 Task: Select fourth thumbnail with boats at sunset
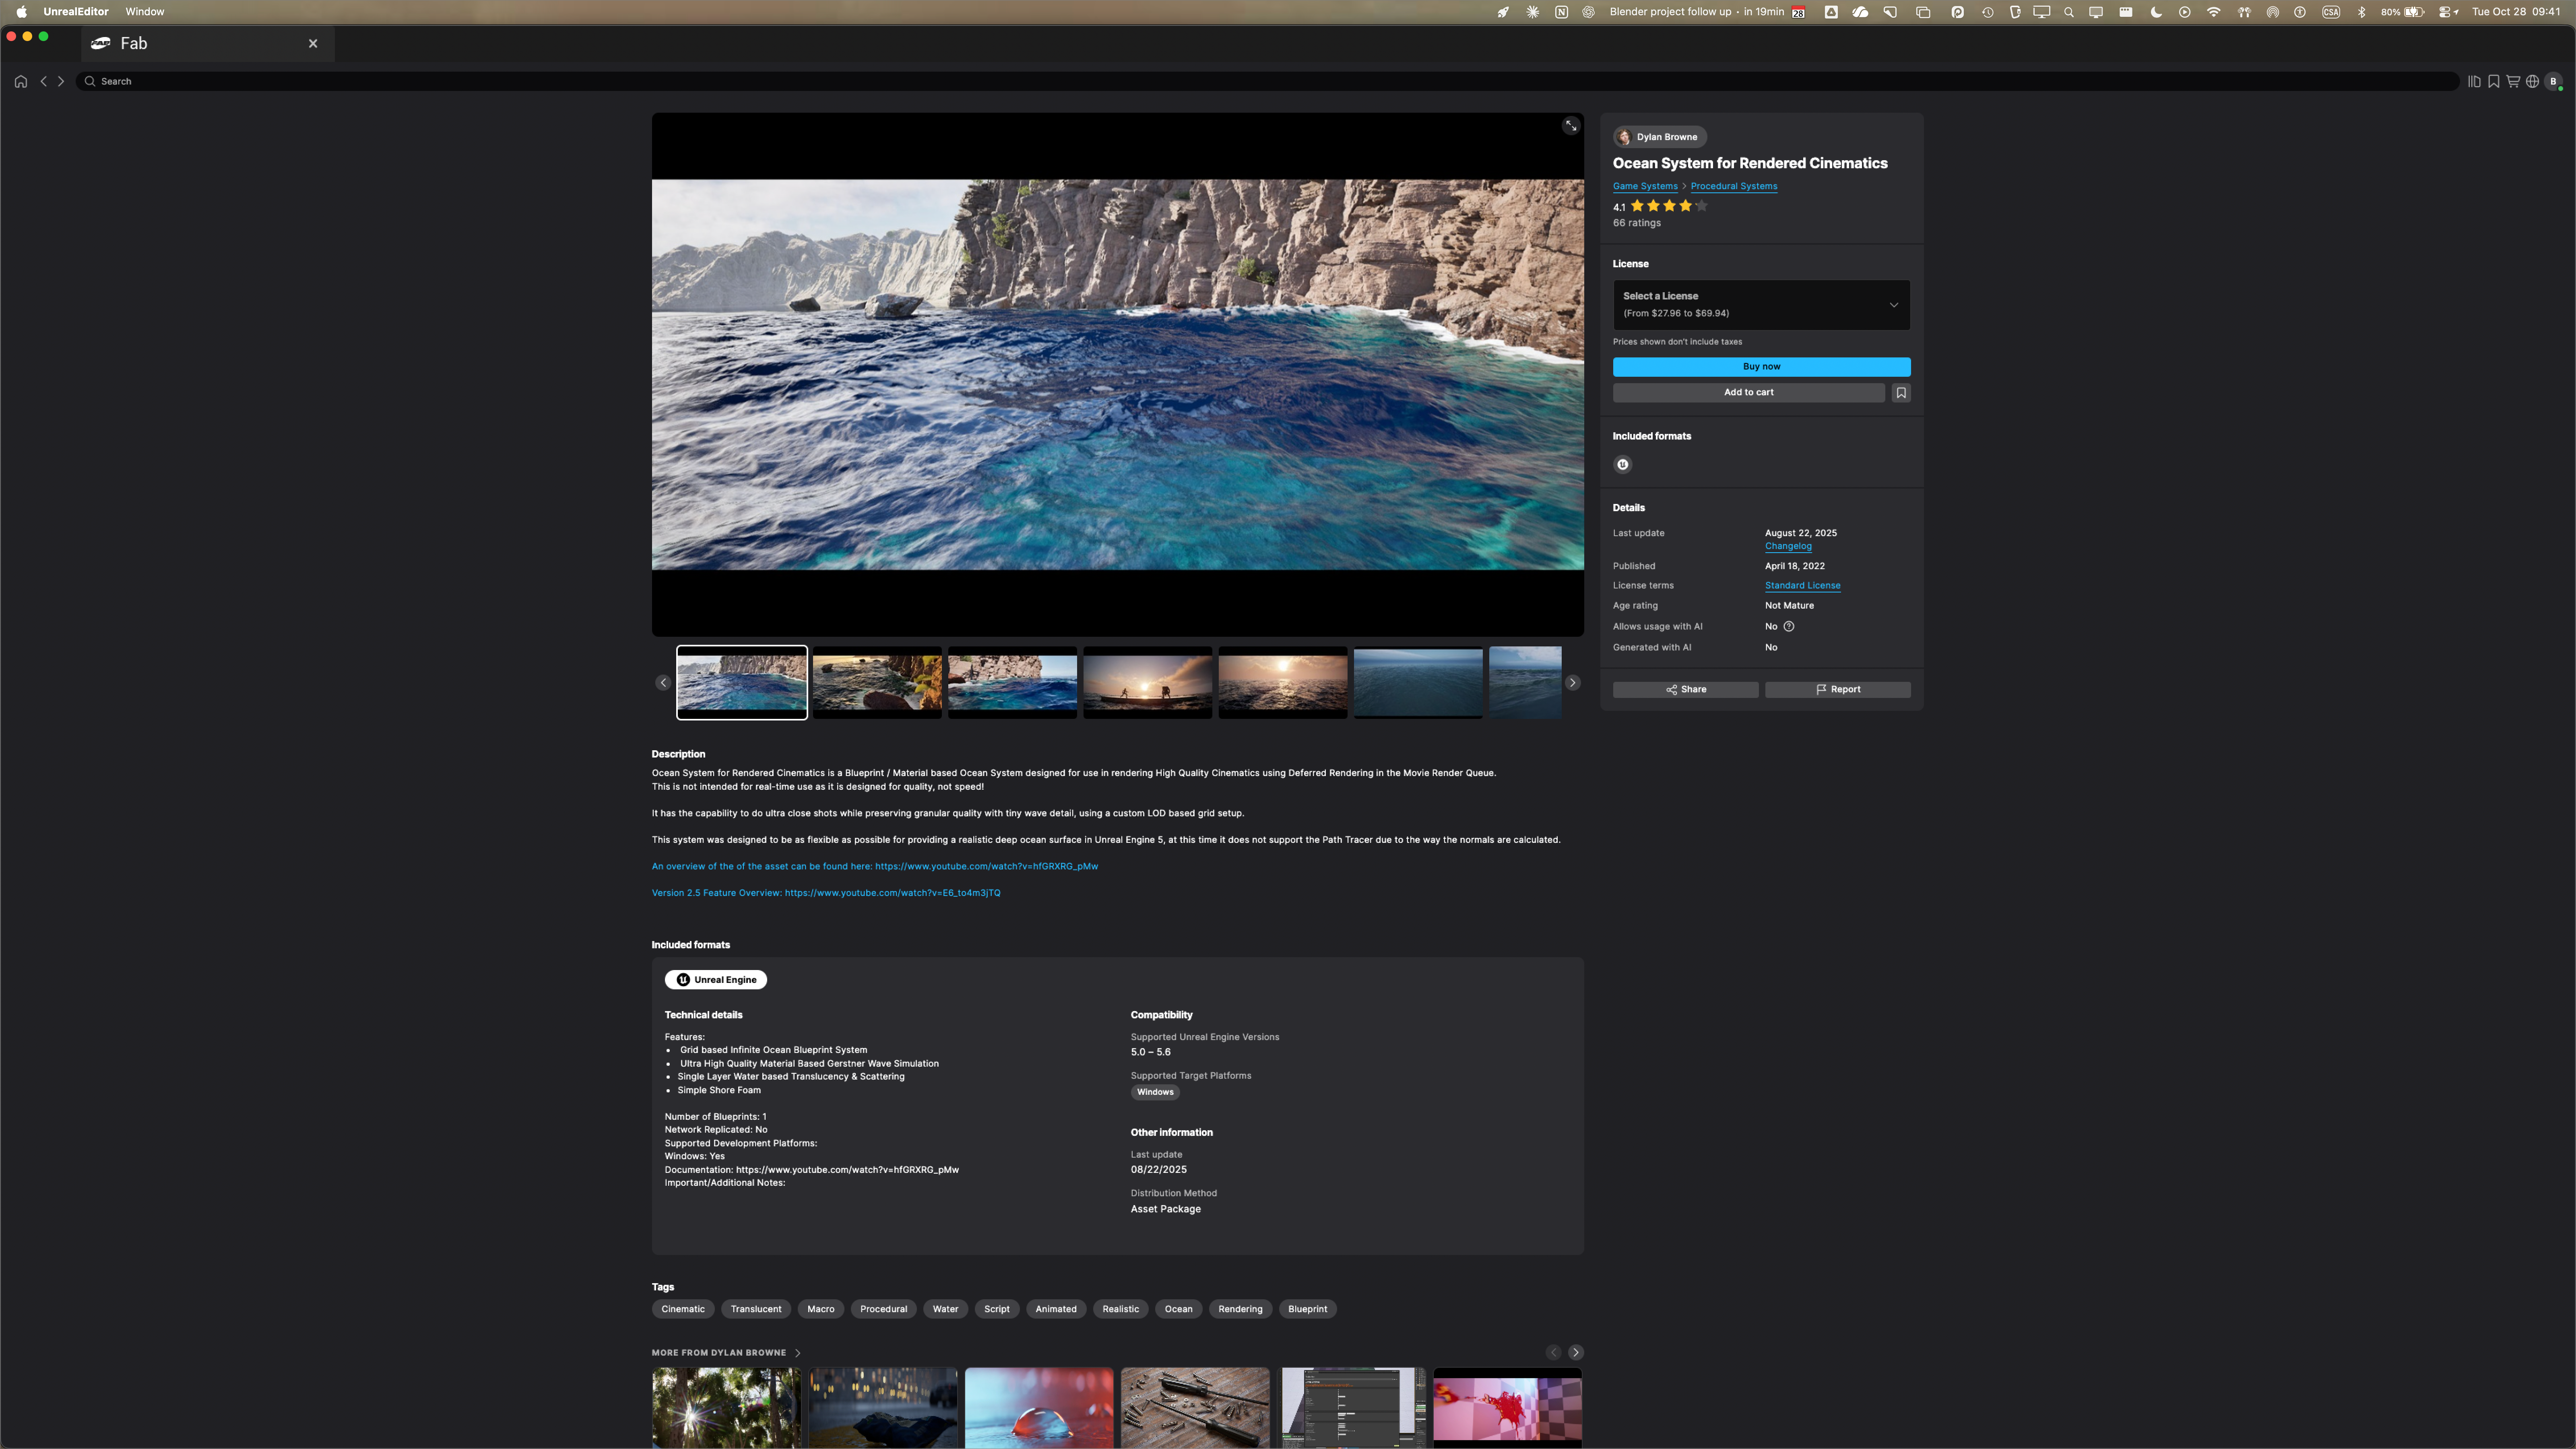(1148, 683)
